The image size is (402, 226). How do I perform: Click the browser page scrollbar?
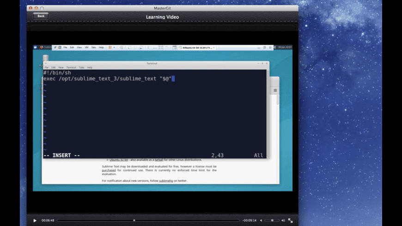tap(278, 100)
